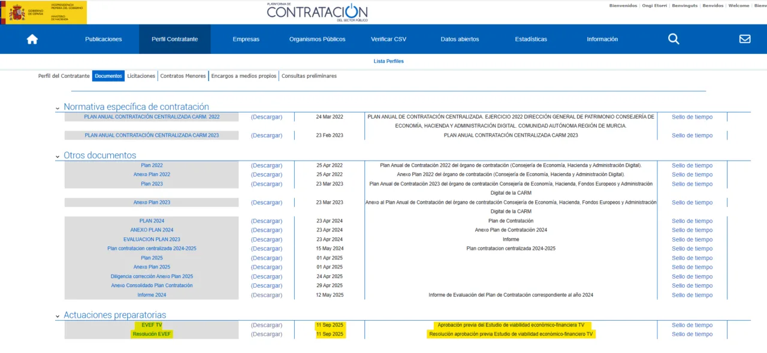This screenshot has width=767, height=353.
Task: Open the Plan 2022 document
Action: point(152,165)
